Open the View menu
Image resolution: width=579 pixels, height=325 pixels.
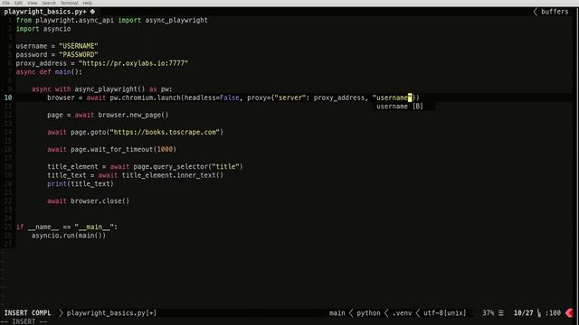point(33,3)
